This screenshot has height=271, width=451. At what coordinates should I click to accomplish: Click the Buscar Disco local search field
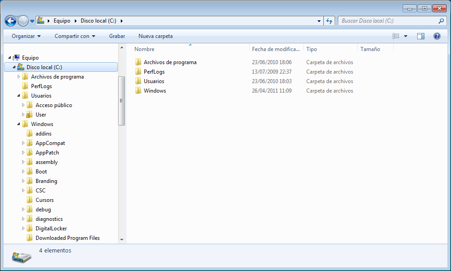coord(388,21)
